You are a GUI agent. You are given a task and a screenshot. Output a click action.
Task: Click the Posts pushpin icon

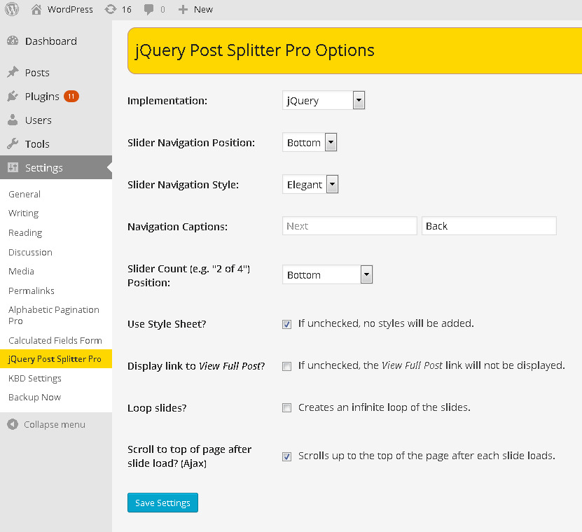13,72
